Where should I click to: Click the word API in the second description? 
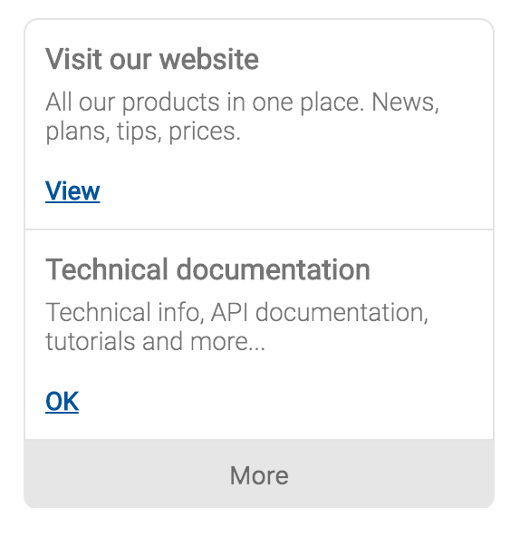[x=229, y=312]
